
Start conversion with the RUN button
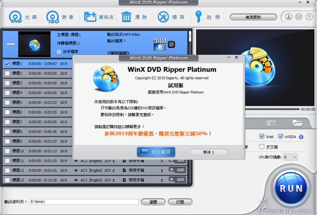pos(291,189)
